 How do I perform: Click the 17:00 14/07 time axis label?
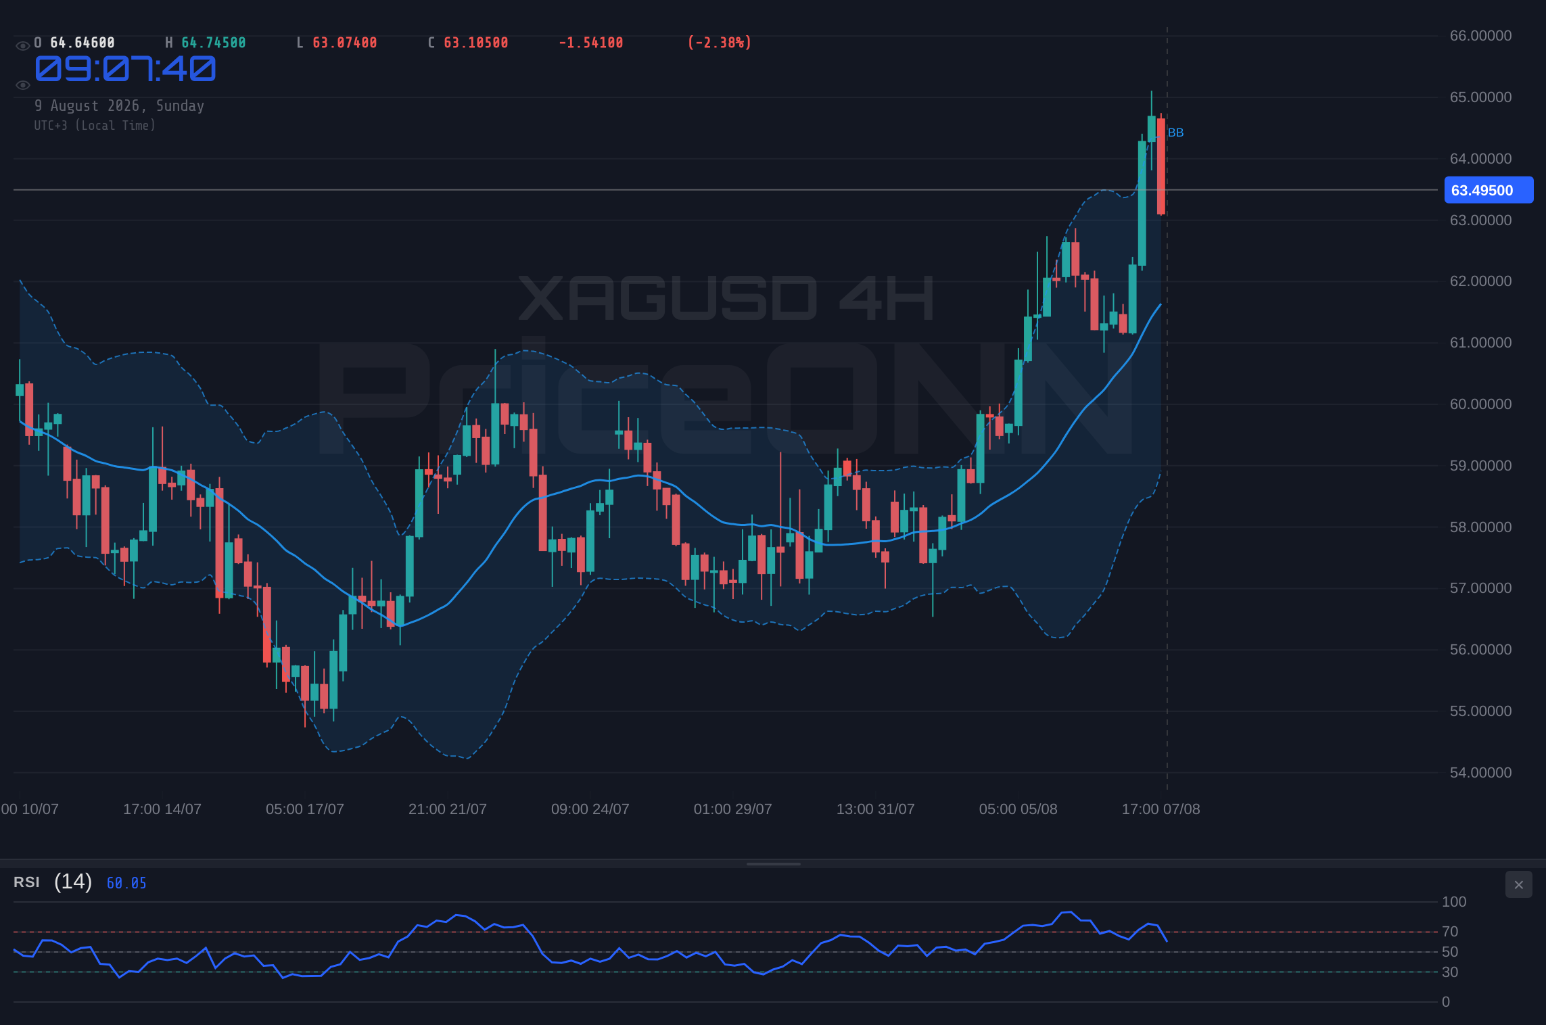[162, 809]
